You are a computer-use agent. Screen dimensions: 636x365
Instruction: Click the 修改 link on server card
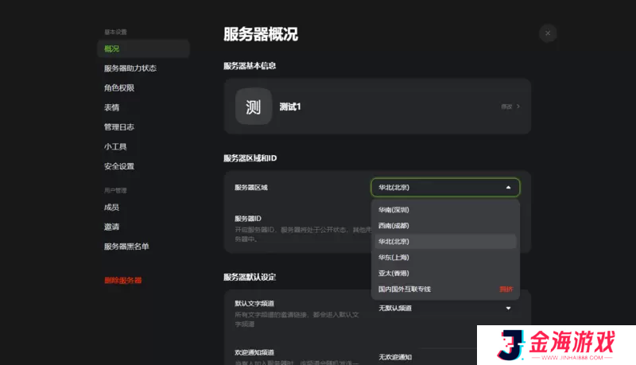tap(506, 107)
